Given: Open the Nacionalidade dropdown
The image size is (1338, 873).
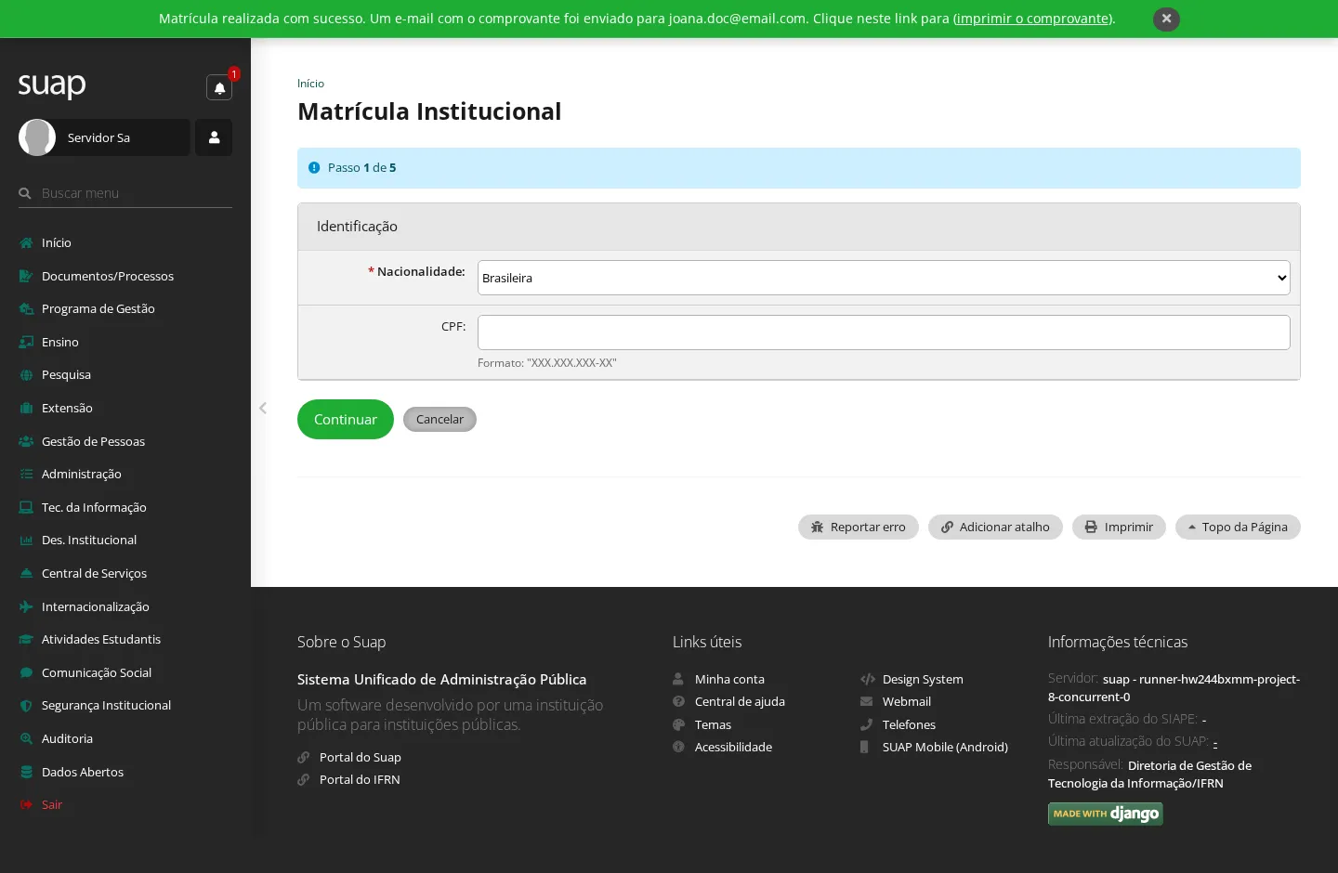Looking at the screenshot, I should click(x=884, y=278).
